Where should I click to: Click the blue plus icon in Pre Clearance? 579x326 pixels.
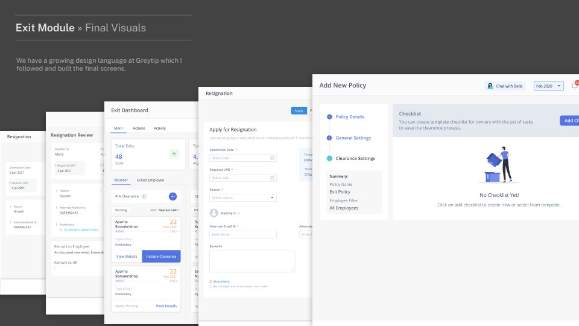(172, 196)
